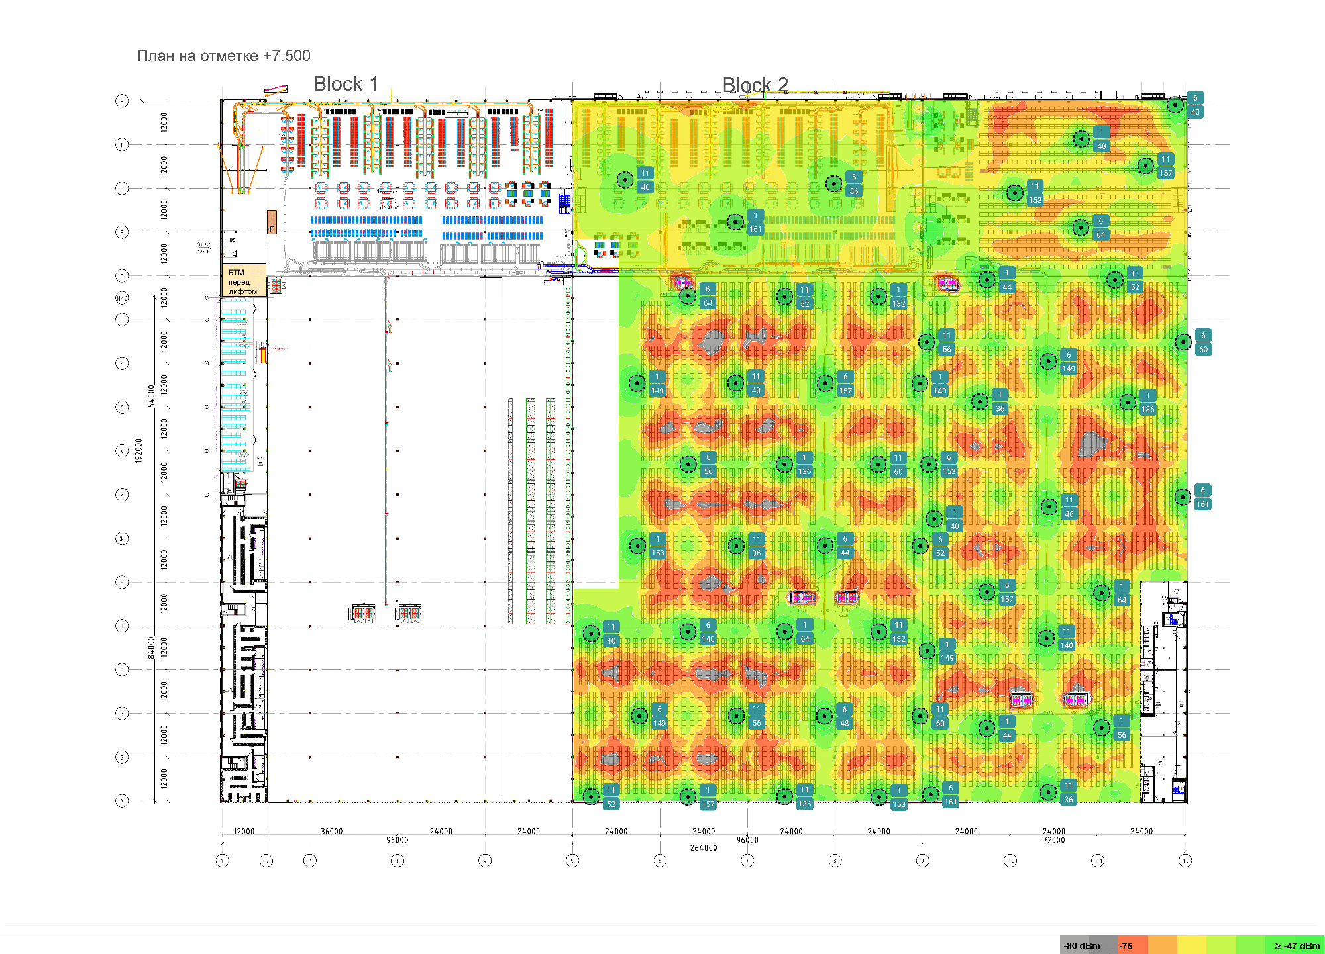
Task: Click access point marker labeled 1 / 140
Action: point(920,383)
